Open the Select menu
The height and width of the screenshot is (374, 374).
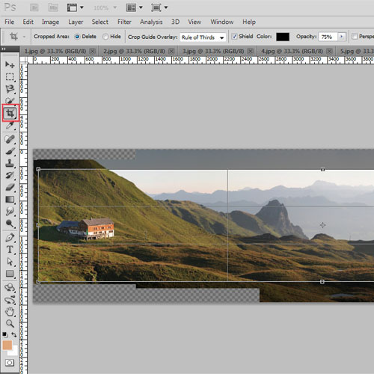[99, 22]
